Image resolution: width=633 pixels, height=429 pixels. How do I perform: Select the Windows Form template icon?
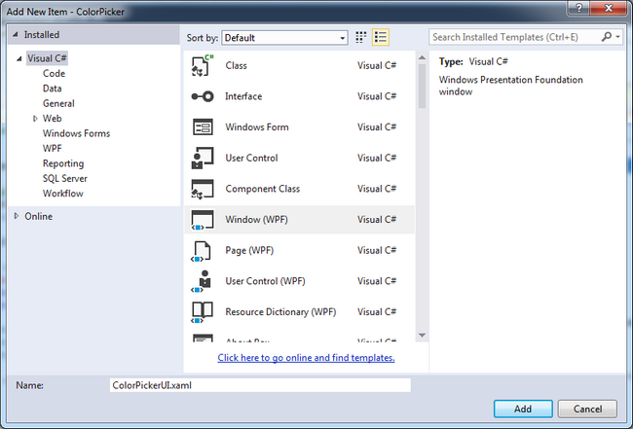coord(203,127)
